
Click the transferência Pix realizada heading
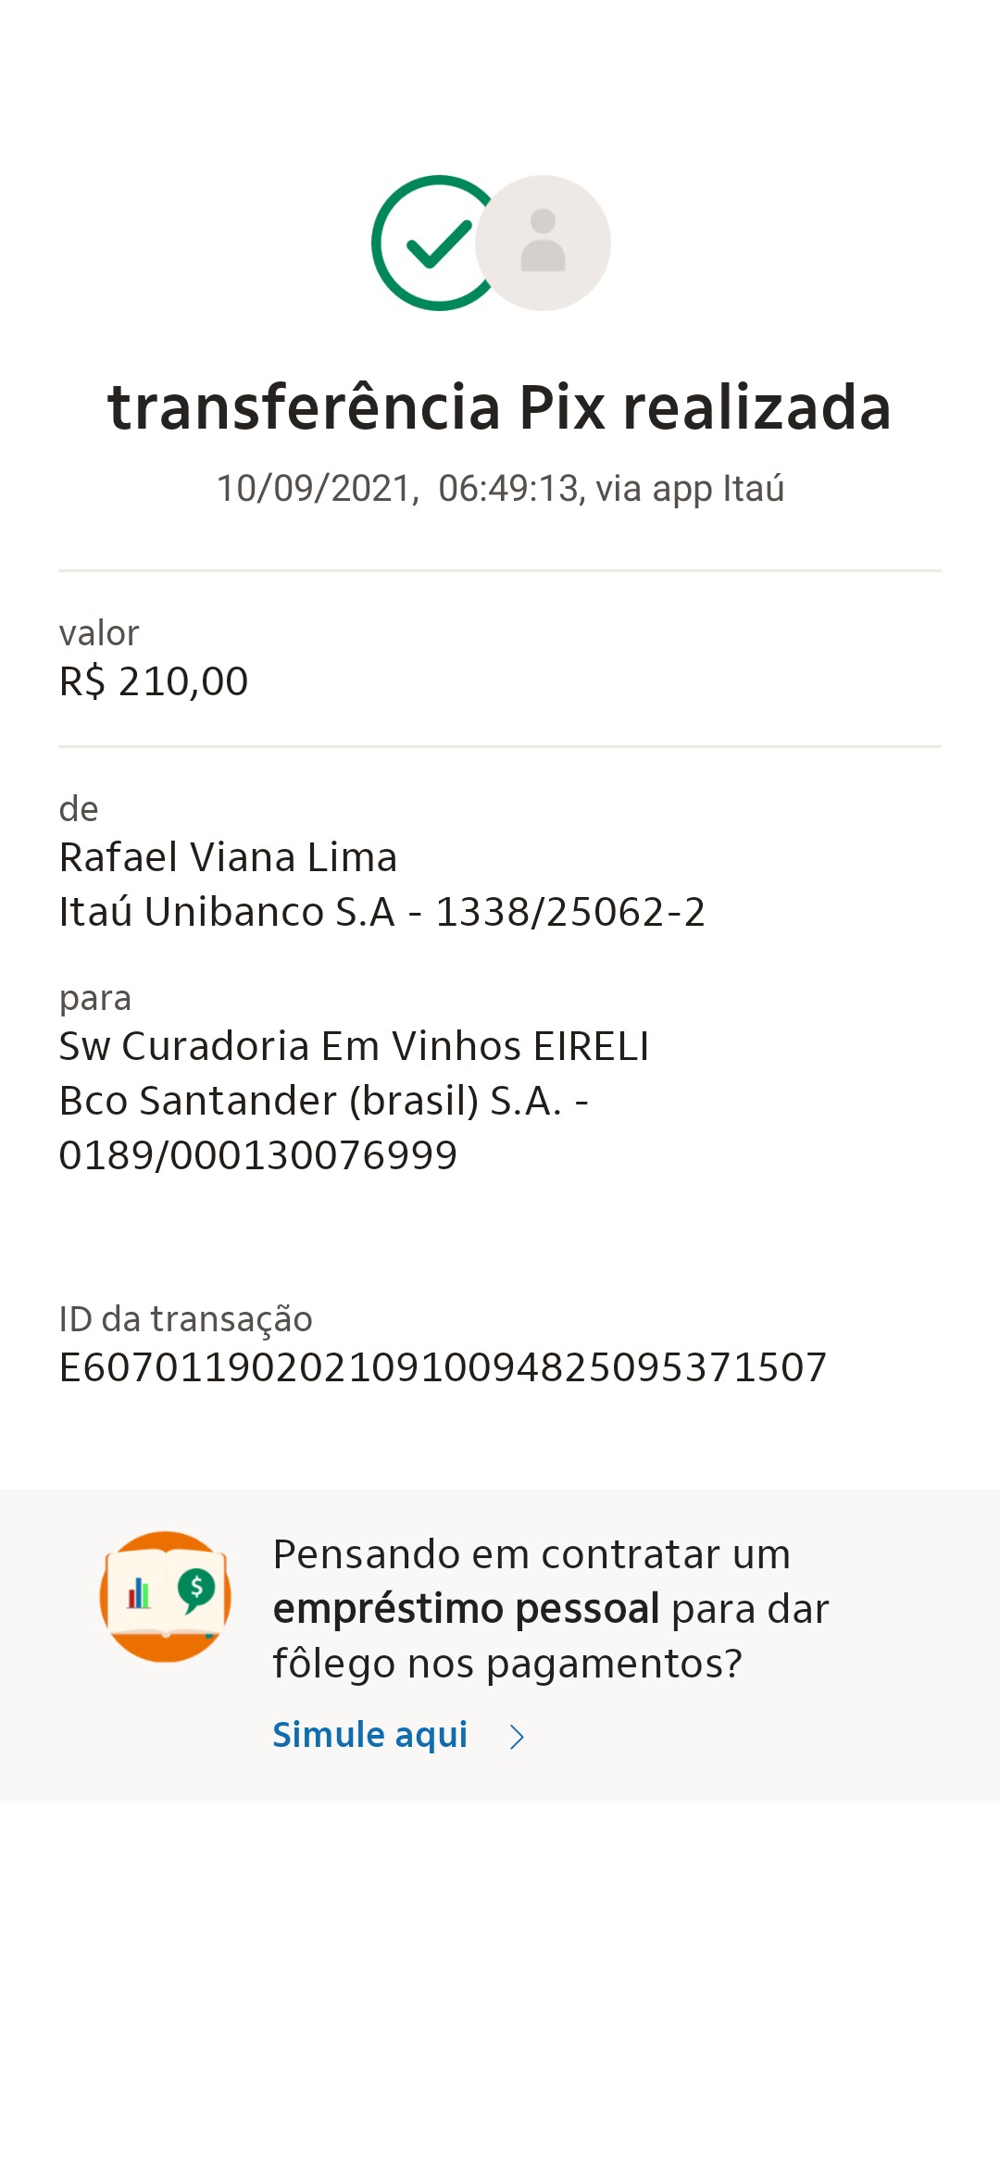click(500, 407)
